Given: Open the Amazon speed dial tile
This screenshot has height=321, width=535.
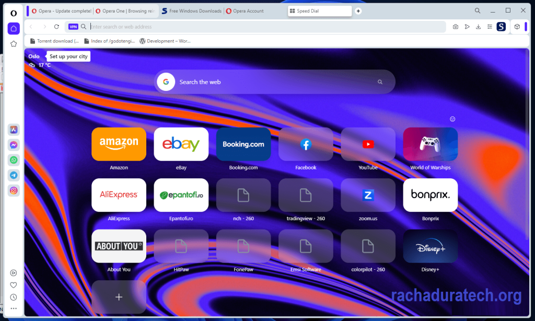Looking at the screenshot, I should tap(119, 144).
